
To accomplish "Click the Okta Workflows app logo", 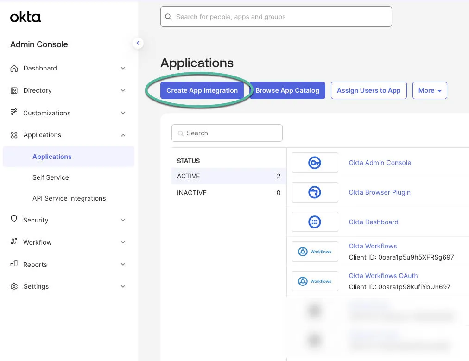I will click(x=315, y=252).
